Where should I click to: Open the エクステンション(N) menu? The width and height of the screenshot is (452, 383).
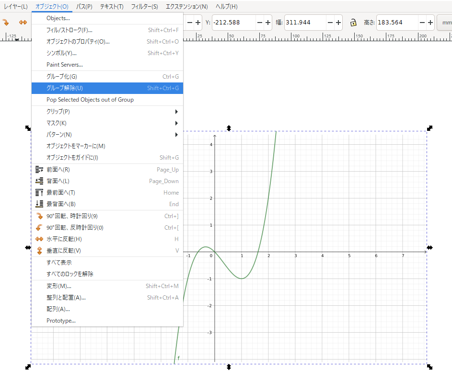187,7
